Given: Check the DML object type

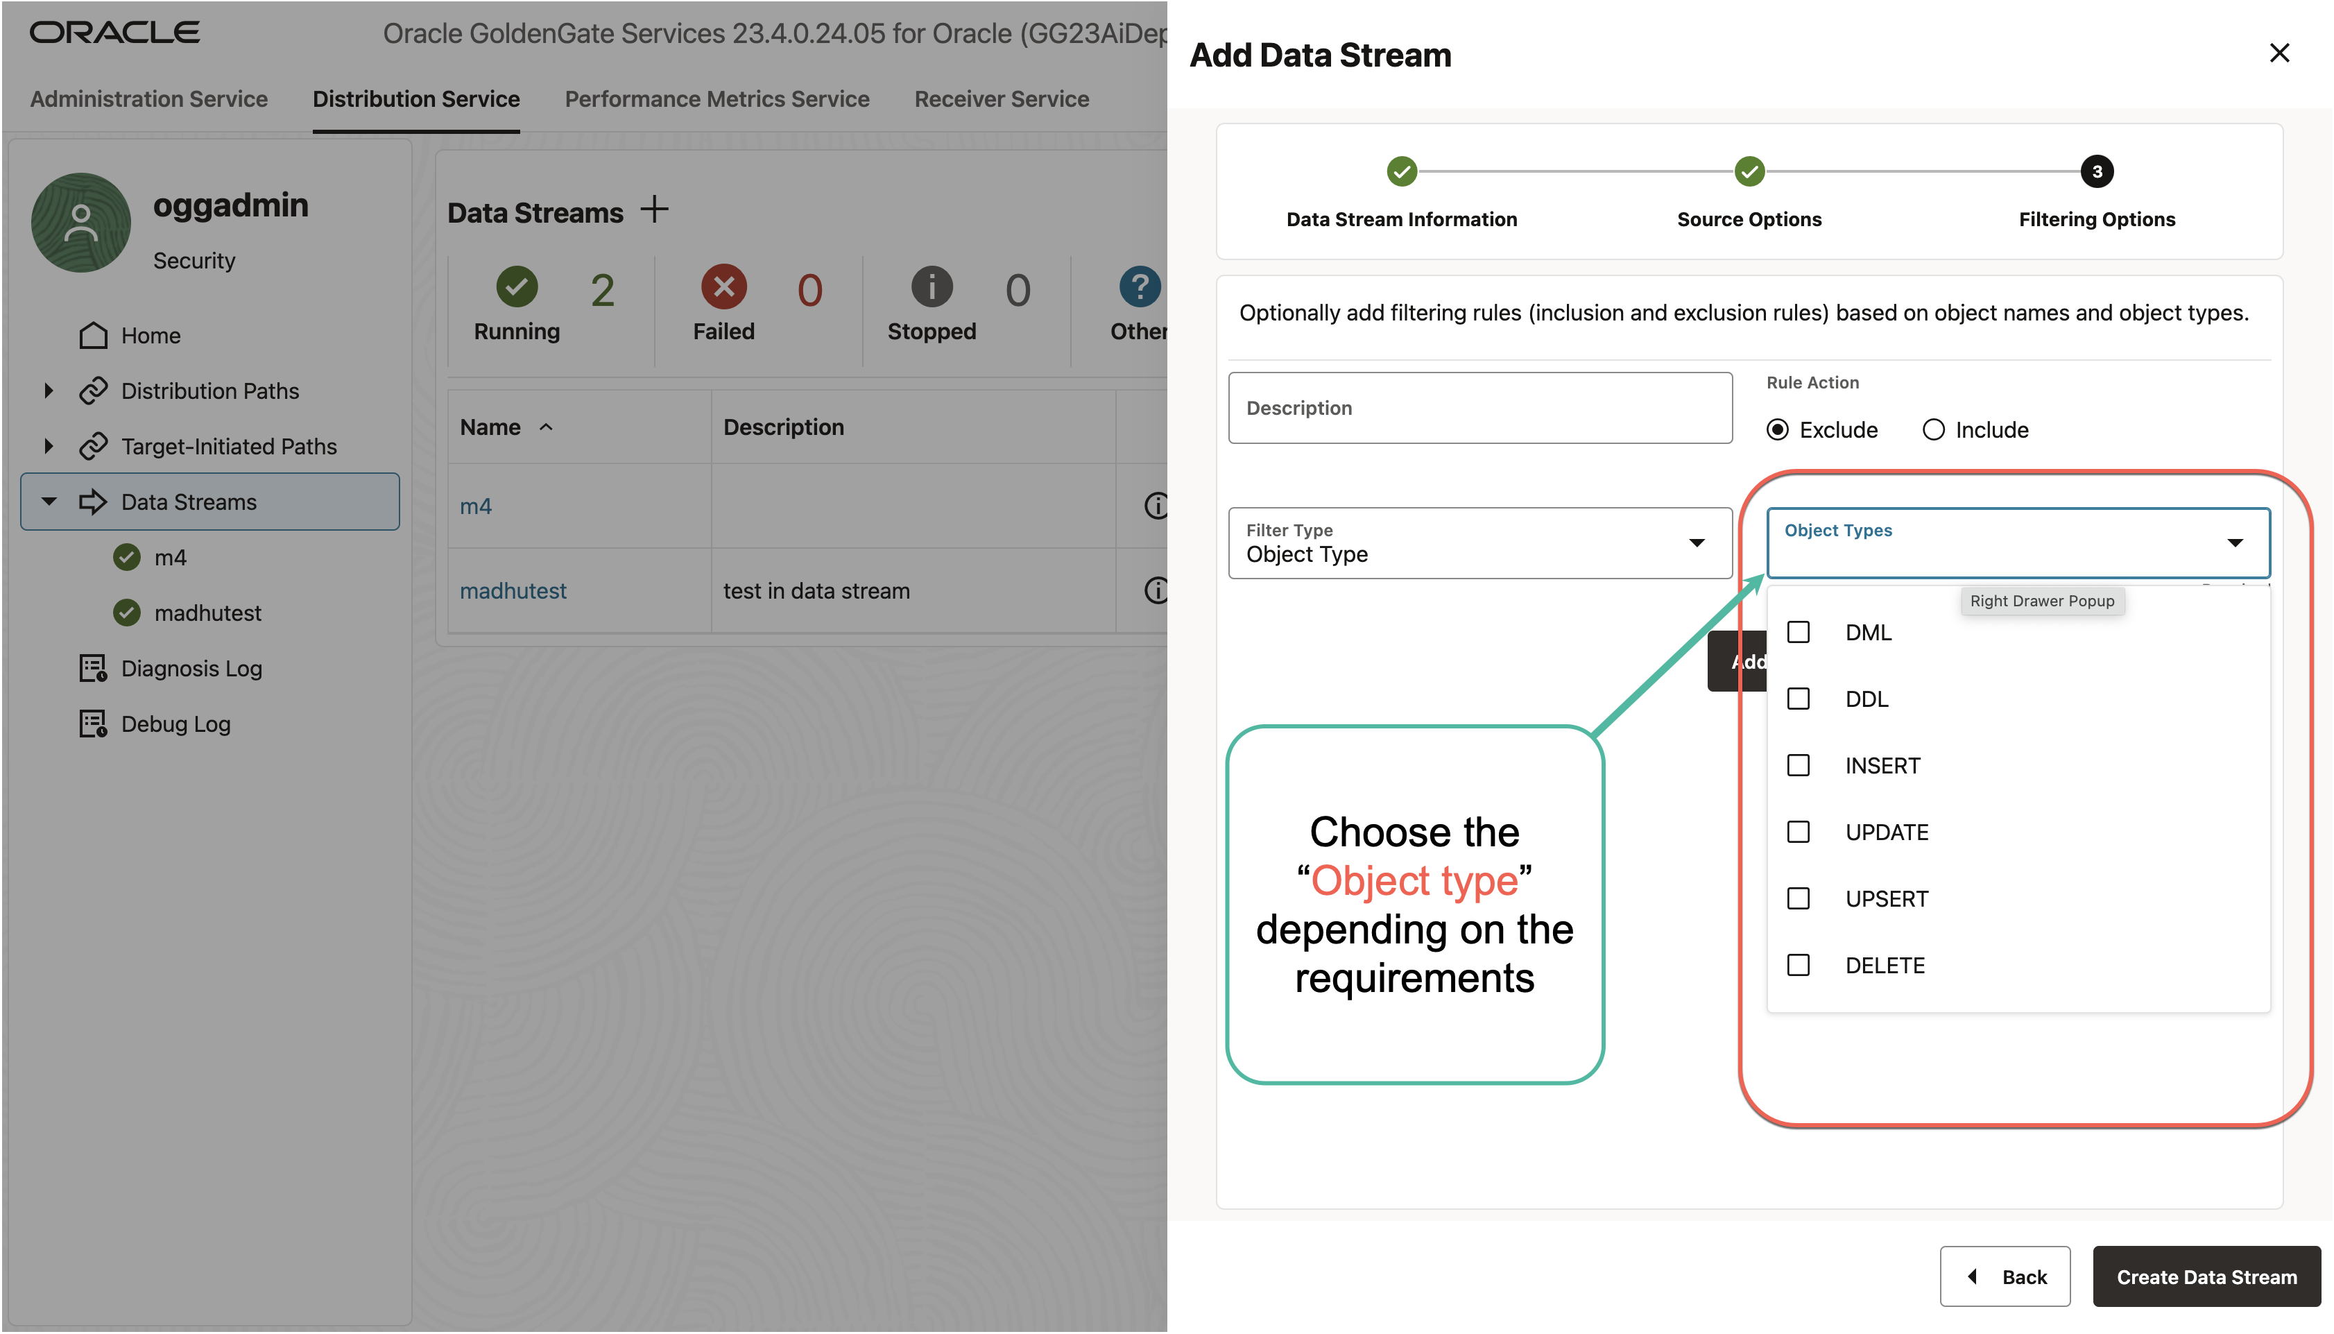Looking at the screenshot, I should pos(1798,632).
